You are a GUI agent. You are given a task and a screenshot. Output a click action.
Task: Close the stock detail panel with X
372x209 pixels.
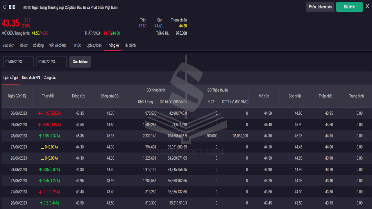point(367,6)
